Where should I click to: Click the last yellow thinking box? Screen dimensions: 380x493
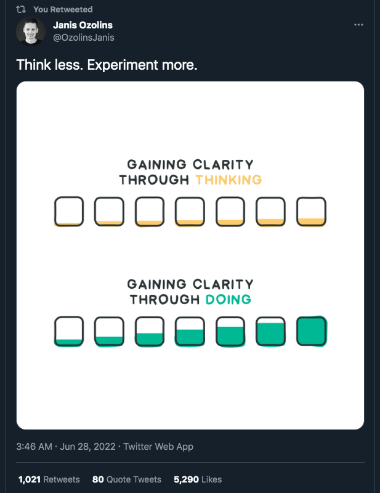[311, 212]
